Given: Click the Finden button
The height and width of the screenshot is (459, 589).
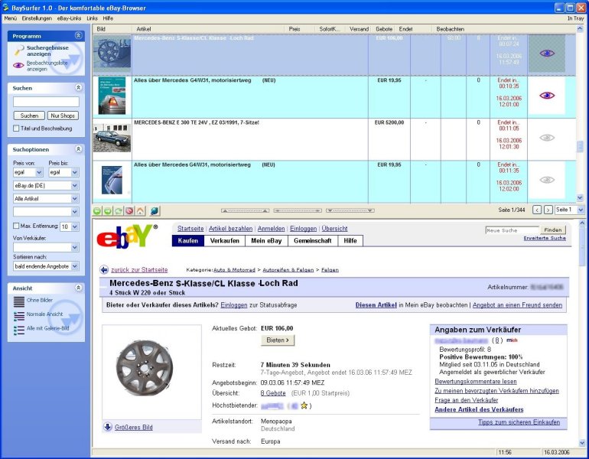Looking at the screenshot, I should coord(552,229).
